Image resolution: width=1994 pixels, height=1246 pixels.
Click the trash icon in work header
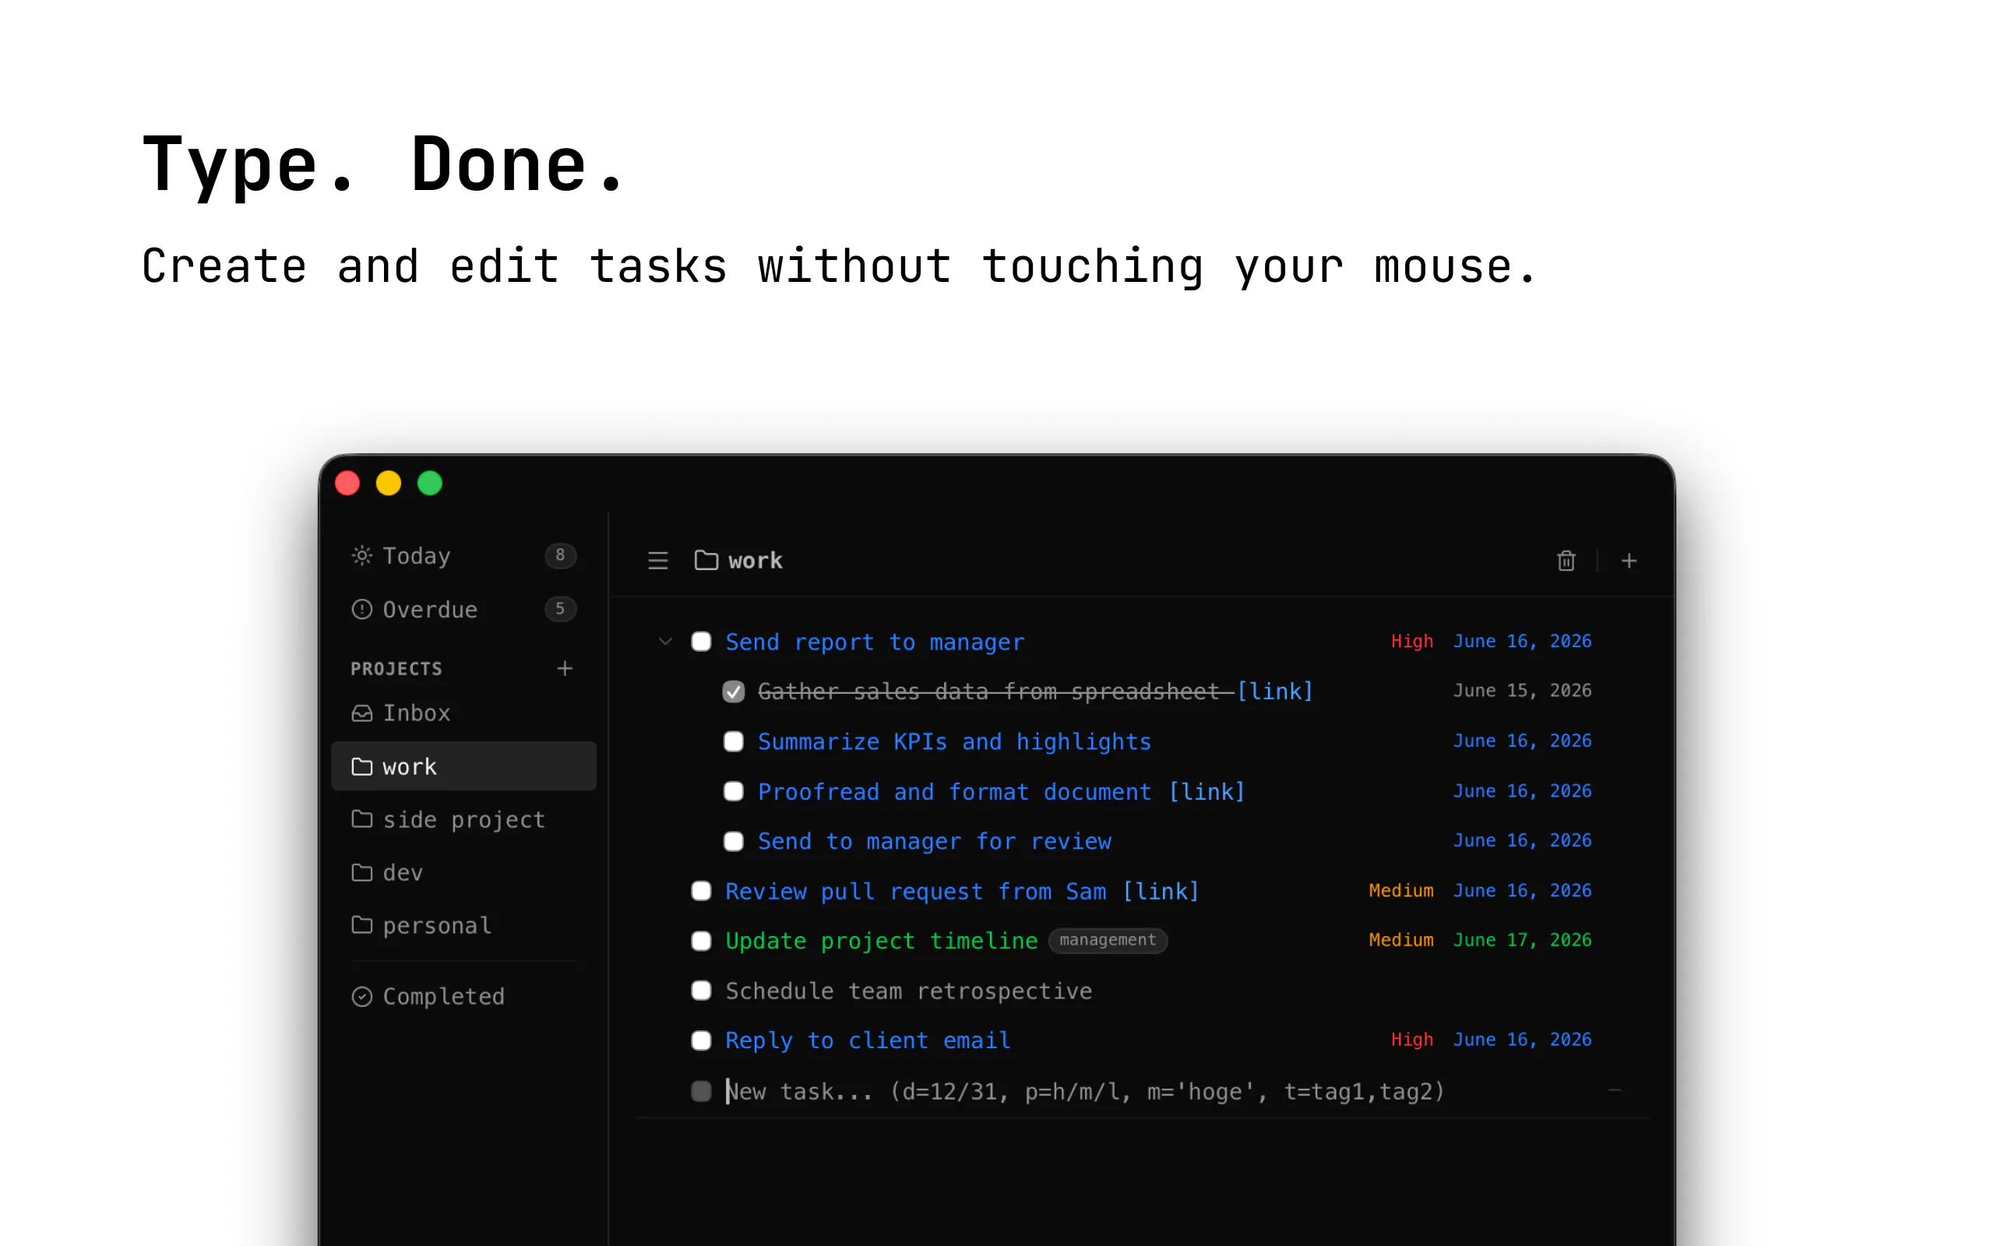click(1566, 561)
